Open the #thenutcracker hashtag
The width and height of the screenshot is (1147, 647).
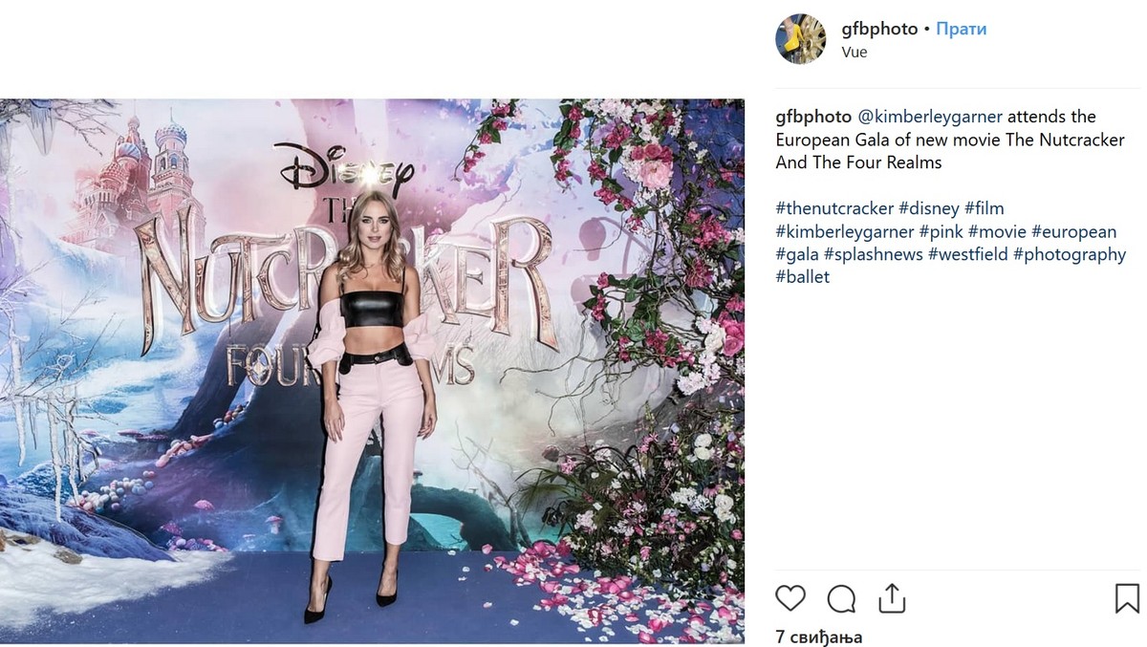pos(835,208)
